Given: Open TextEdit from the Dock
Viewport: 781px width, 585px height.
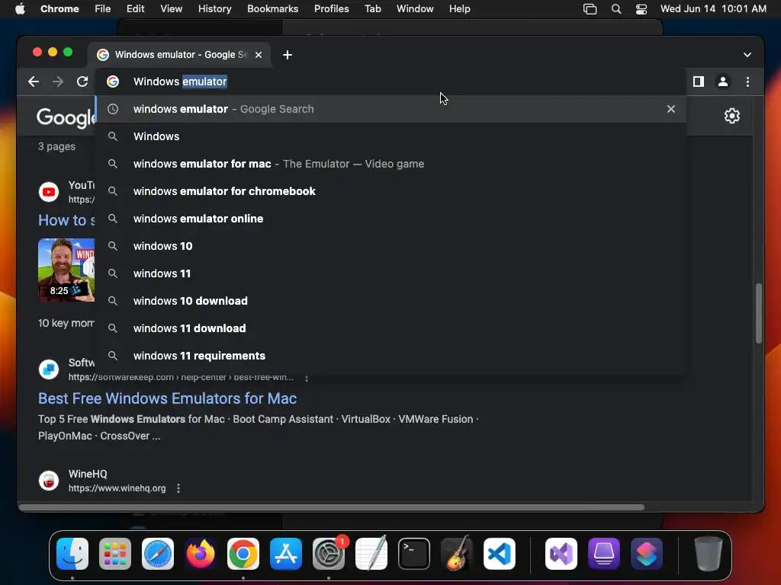Looking at the screenshot, I should (x=371, y=554).
